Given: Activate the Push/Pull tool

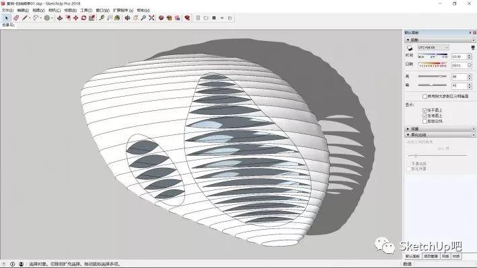Looking at the screenshot, I should 60,18.
